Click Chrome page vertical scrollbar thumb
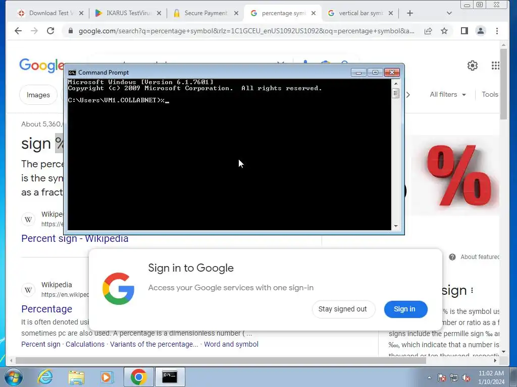Image resolution: width=517 pixels, height=387 pixels. tap(503, 84)
